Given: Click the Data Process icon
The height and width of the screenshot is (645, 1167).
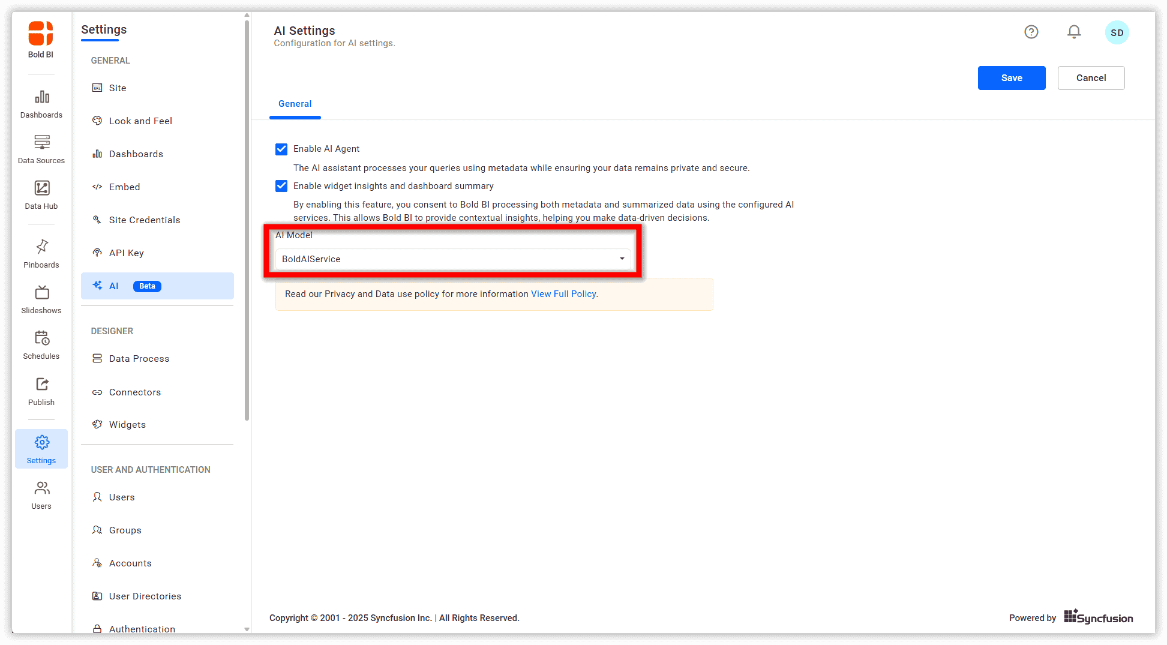Looking at the screenshot, I should click(97, 358).
